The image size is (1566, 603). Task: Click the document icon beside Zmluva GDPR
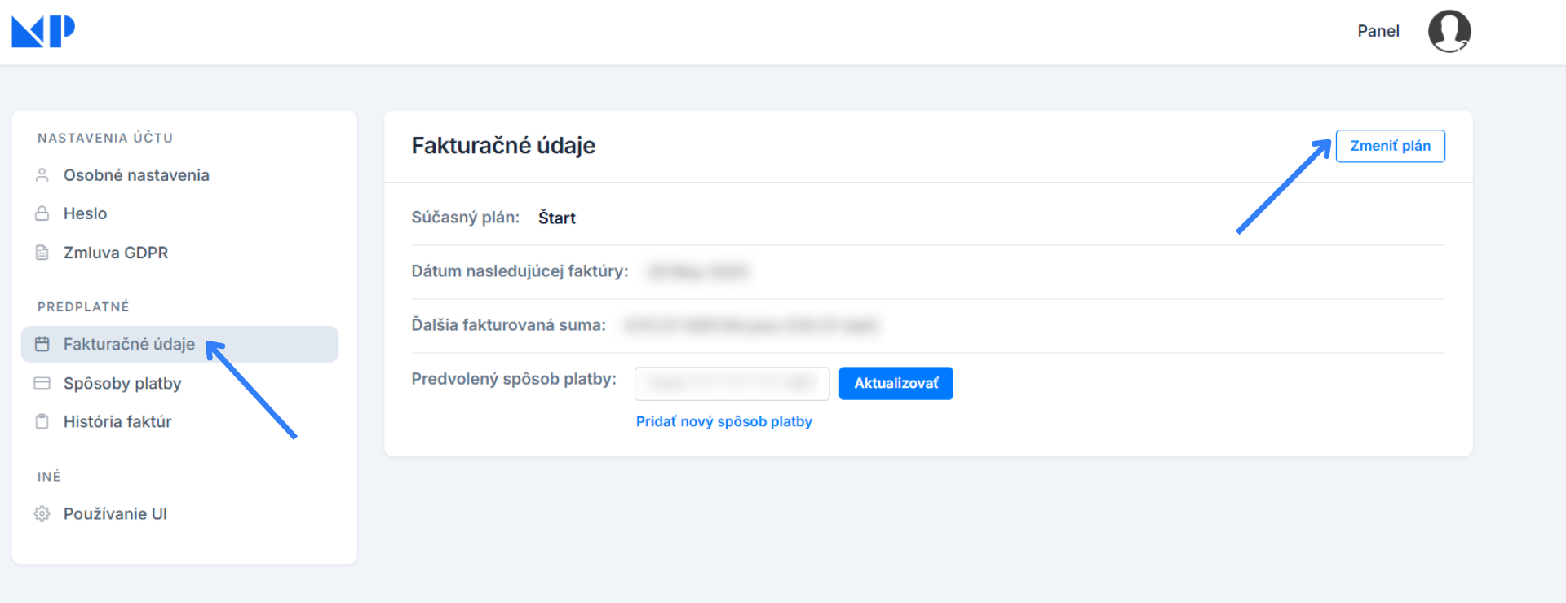pos(42,253)
